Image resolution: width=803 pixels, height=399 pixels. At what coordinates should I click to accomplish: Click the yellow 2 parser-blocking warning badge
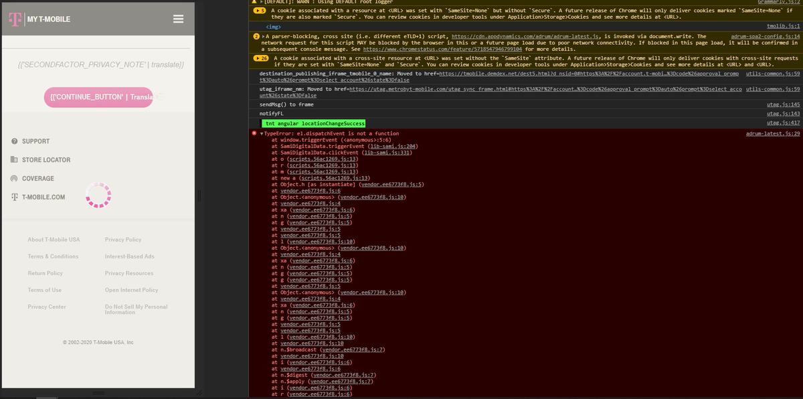(256, 36)
